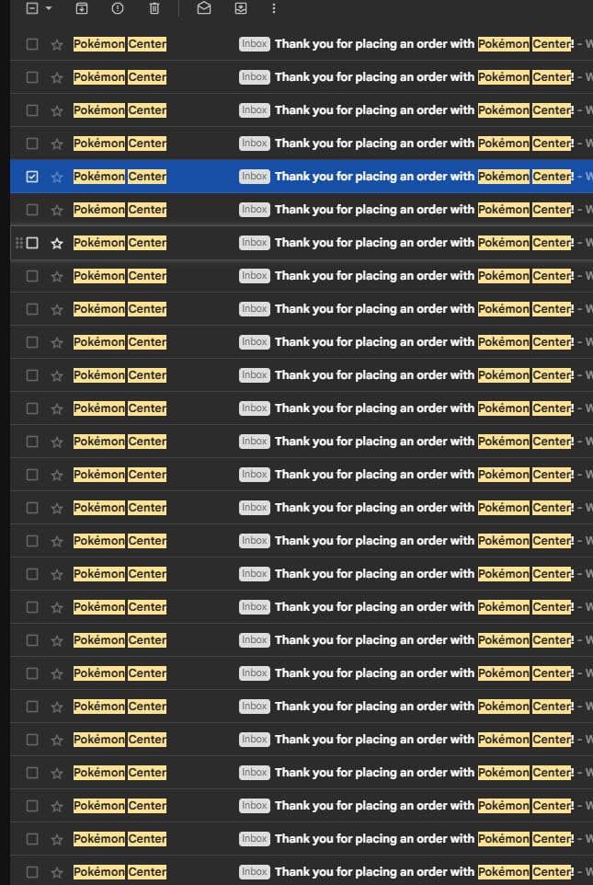Click the Inbox label in the highlighted blue row
Viewport: 593px width, 885px height.
coord(254,177)
